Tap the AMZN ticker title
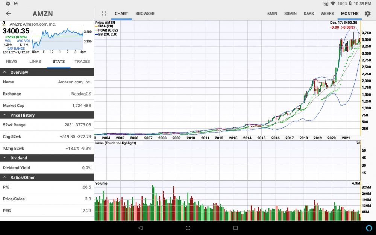Image resolution: width=376 pixels, height=235 pixels. [x=43, y=14]
